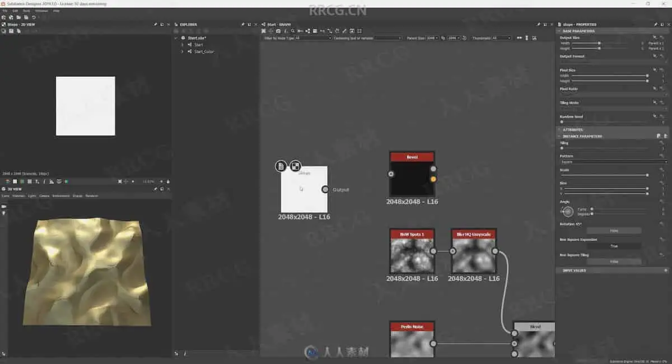
Task: Collapse the Start.sbs package tree
Action: pos(176,38)
